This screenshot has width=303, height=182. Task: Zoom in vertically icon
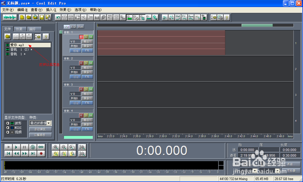coord(82,147)
